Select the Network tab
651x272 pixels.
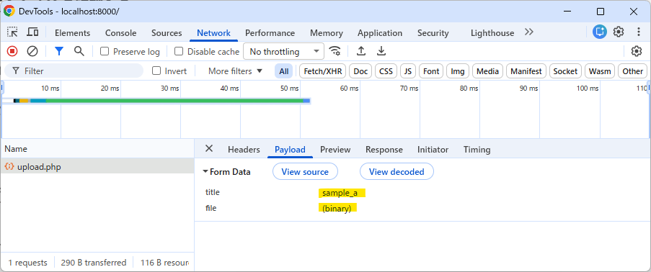[214, 33]
